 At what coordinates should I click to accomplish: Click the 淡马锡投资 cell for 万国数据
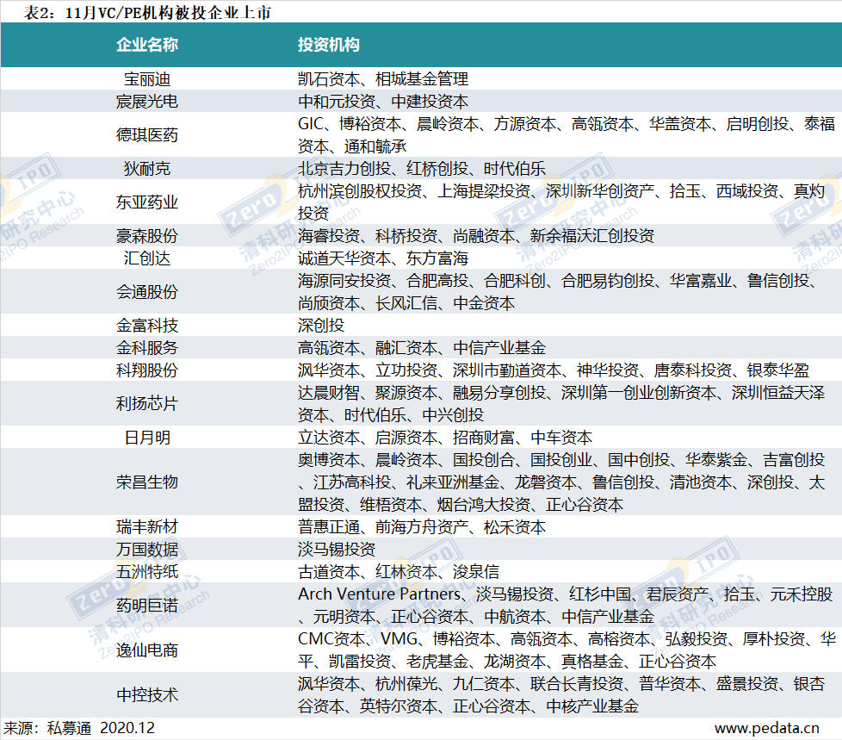pos(337,550)
